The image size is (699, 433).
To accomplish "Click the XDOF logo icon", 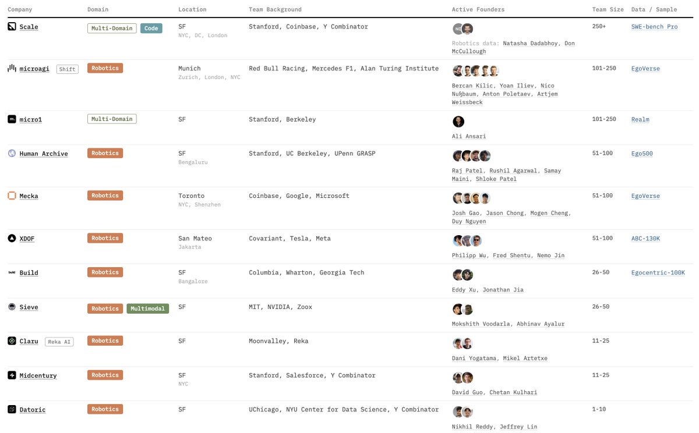I will tap(12, 238).
